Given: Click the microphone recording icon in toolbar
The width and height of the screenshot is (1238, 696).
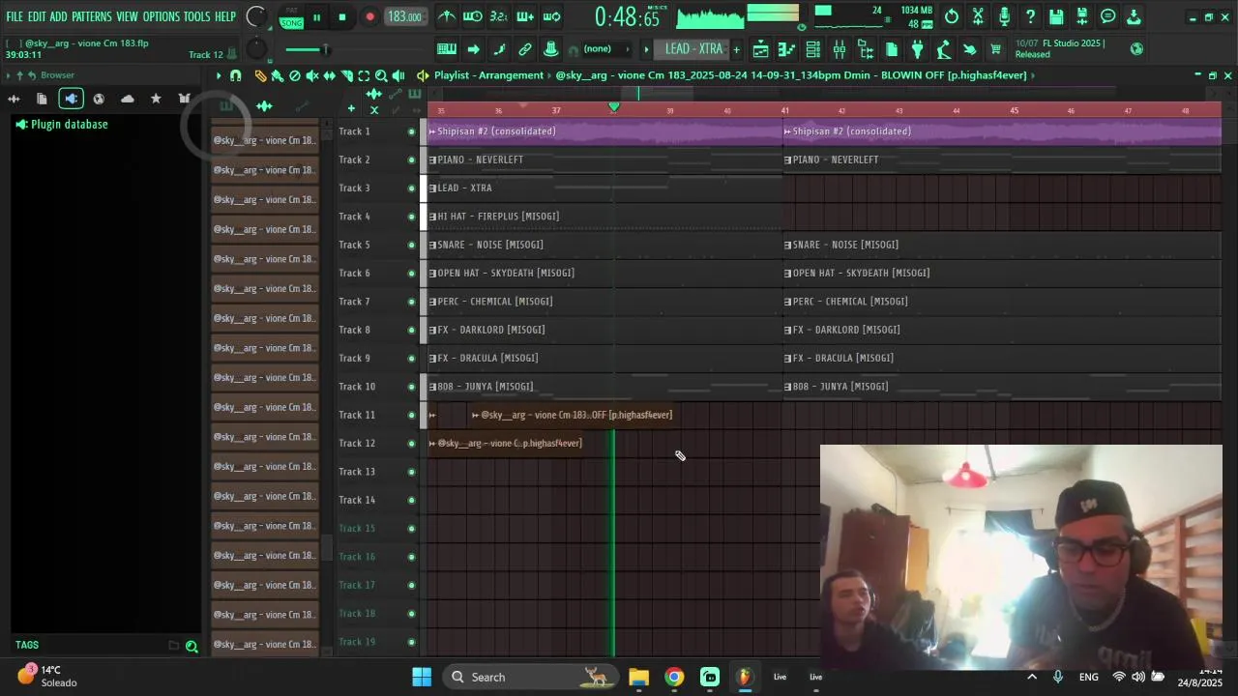Looking at the screenshot, I should tap(1004, 16).
